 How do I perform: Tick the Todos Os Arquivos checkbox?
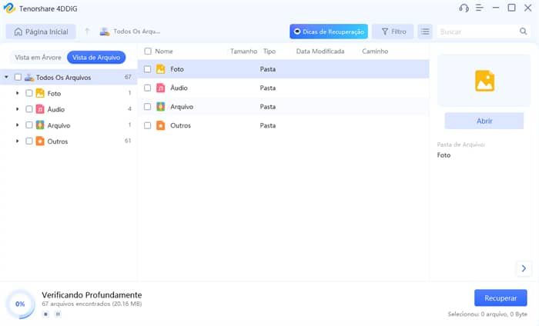(x=18, y=78)
